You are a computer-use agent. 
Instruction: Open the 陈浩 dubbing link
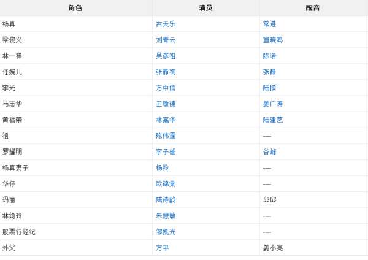[269, 56]
